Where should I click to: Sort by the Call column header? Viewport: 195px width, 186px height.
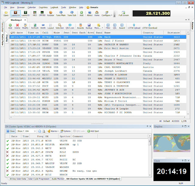click(47, 33)
